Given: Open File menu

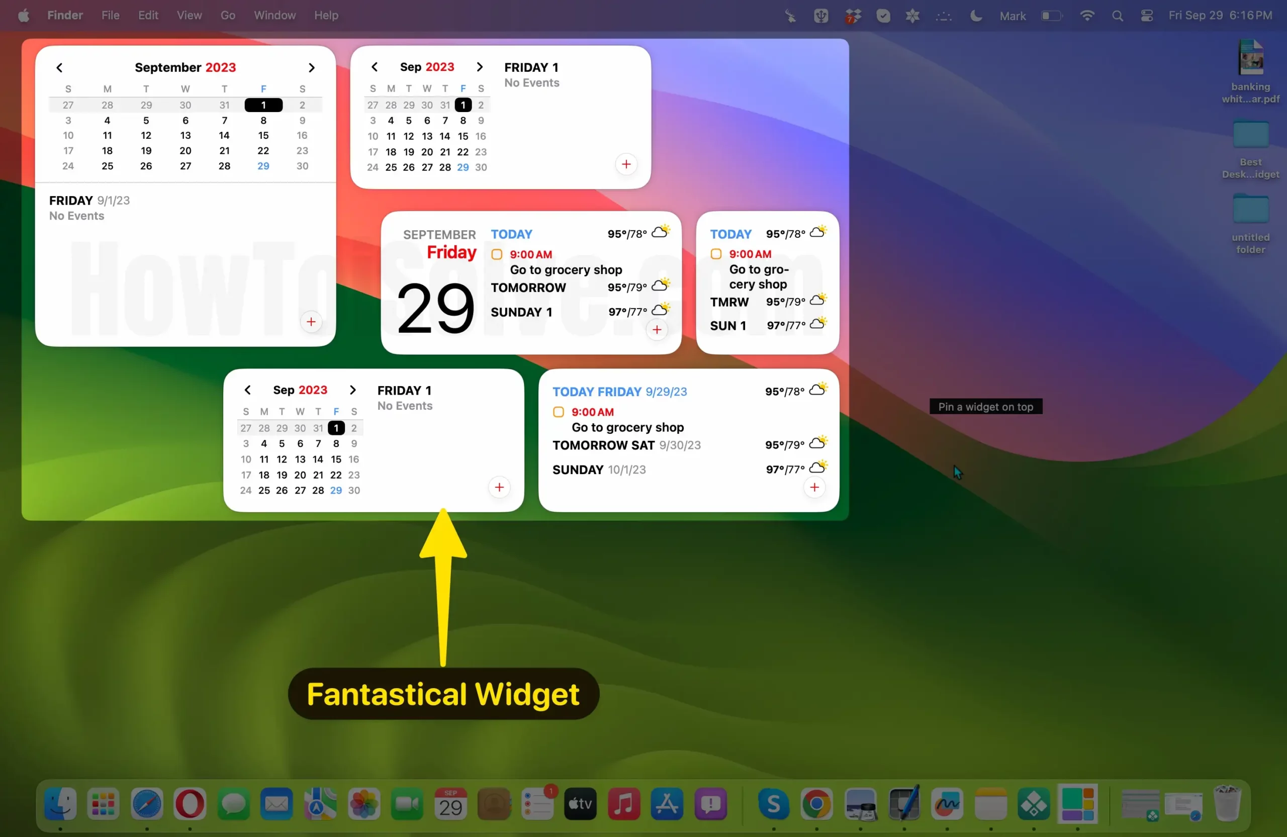Looking at the screenshot, I should (x=110, y=15).
